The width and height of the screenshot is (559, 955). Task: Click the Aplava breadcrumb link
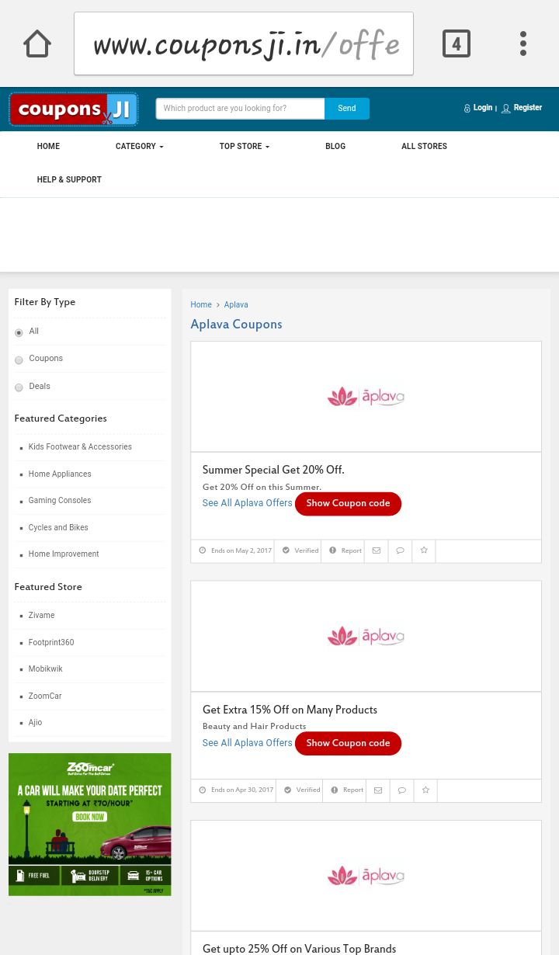(x=236, y=305)
